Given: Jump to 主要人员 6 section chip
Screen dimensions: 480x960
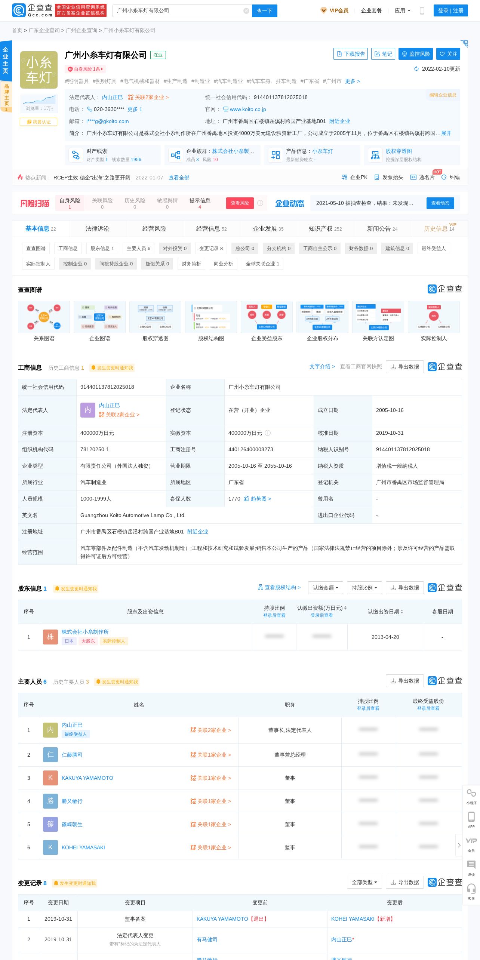Looking at the screenshot, I should coord(139,248).
